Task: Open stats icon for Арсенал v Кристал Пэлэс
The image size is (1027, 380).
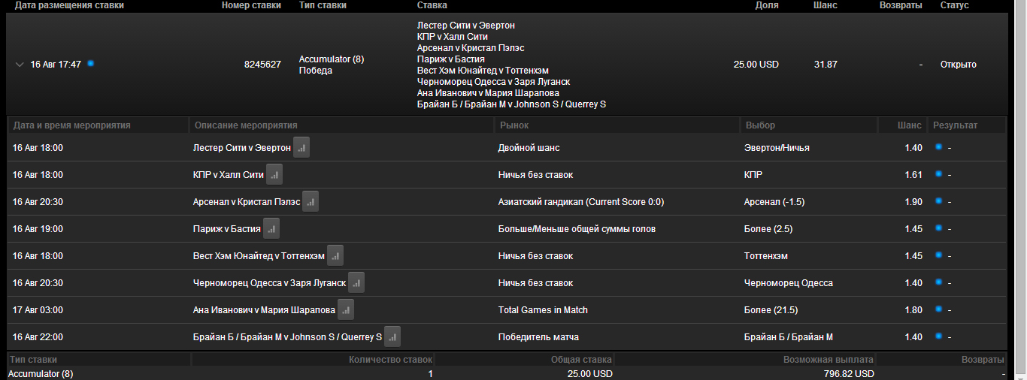Action: click(311, 202)
